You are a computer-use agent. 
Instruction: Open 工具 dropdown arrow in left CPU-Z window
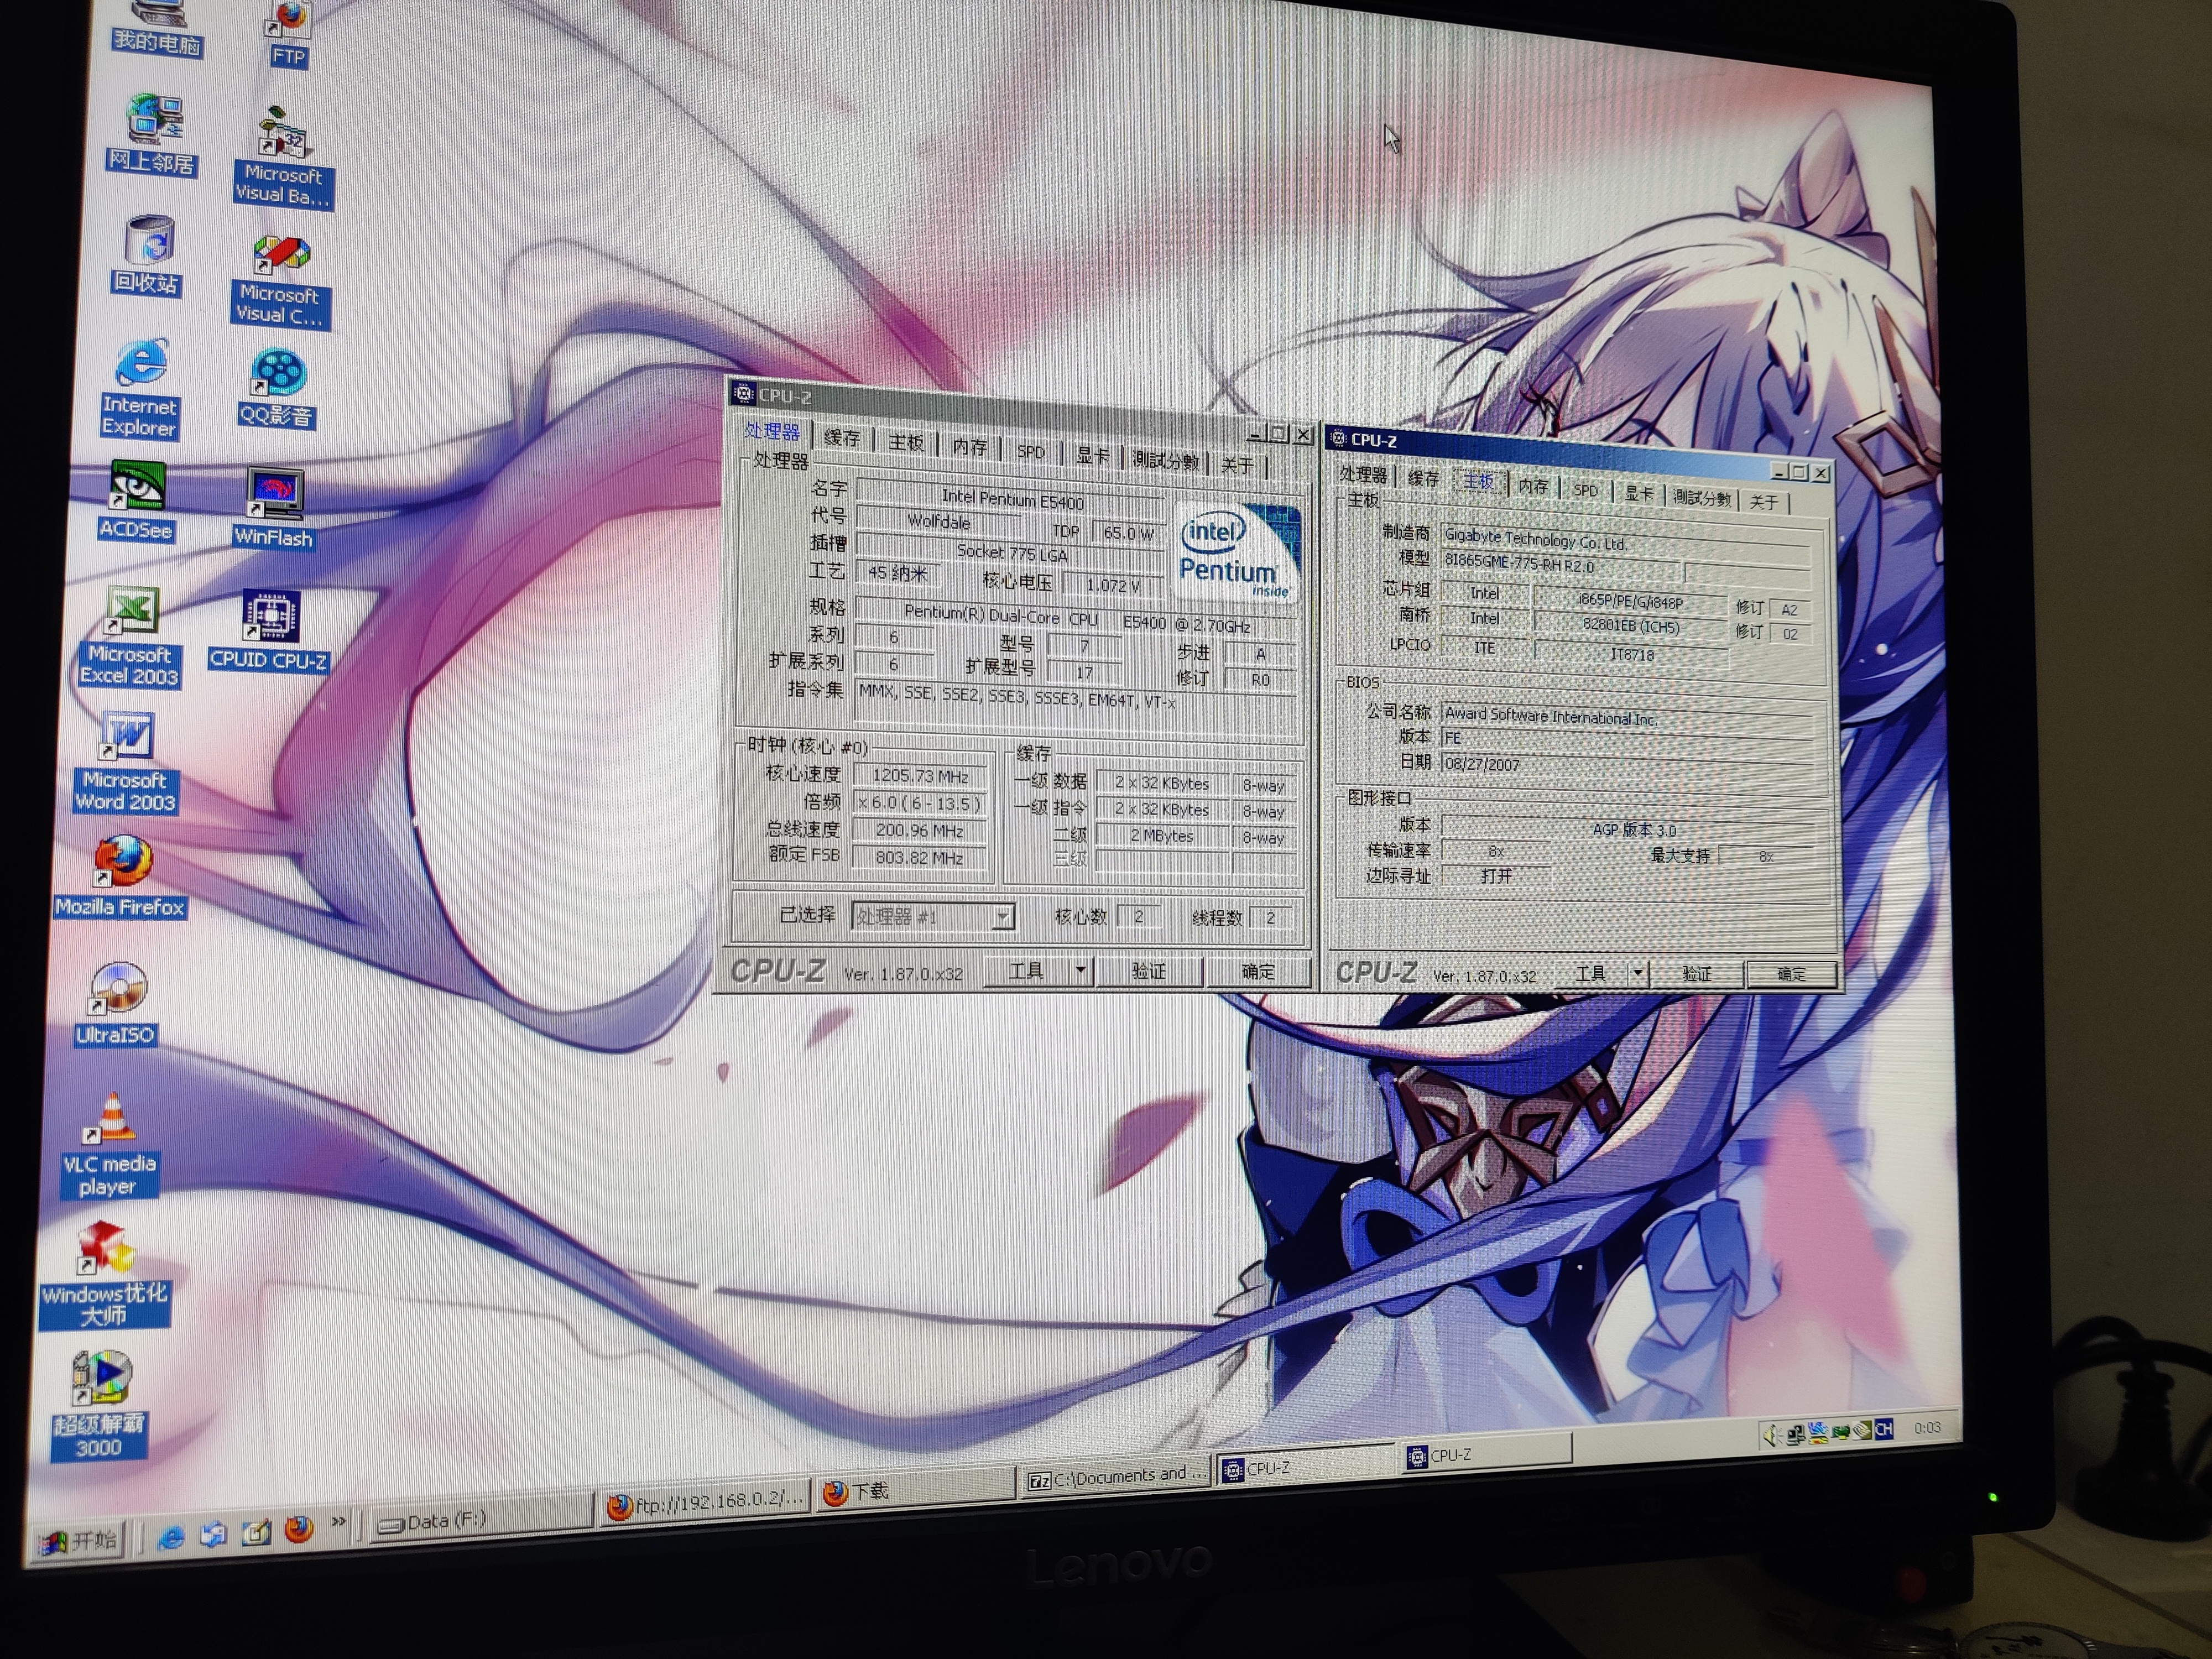1080,971
